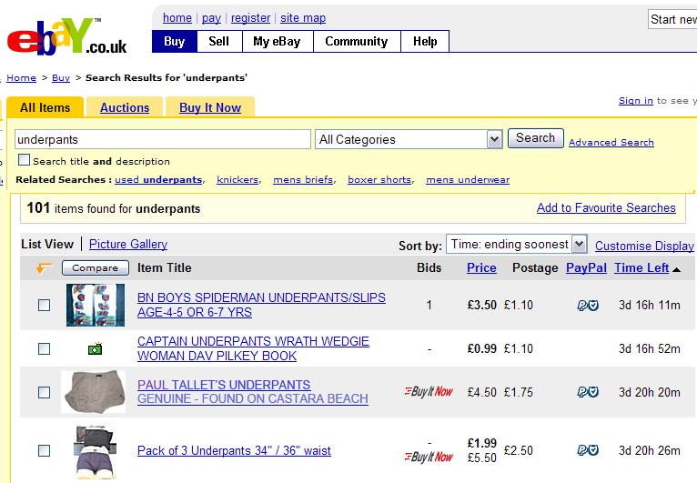
Task: Open the Customise Display link
Action: click(644, 246)
